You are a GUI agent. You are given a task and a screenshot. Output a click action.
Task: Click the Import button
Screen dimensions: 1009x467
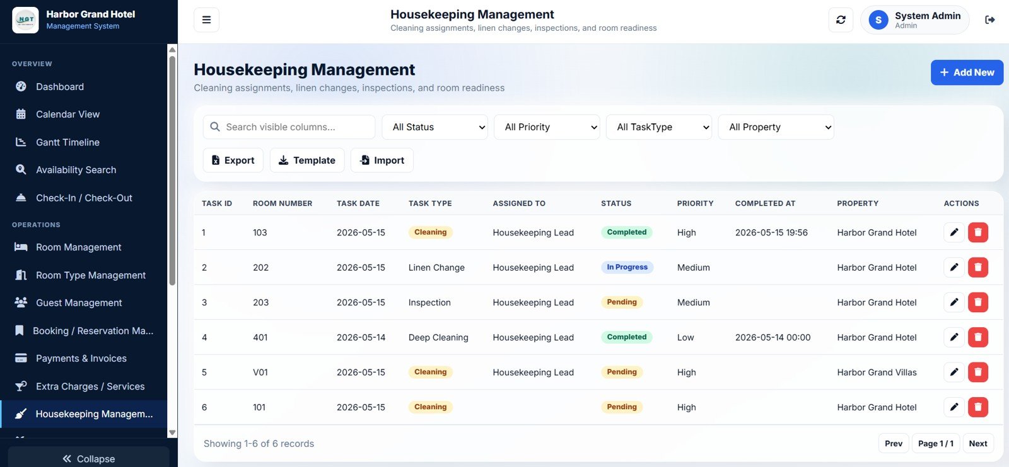tap(382, 160)
